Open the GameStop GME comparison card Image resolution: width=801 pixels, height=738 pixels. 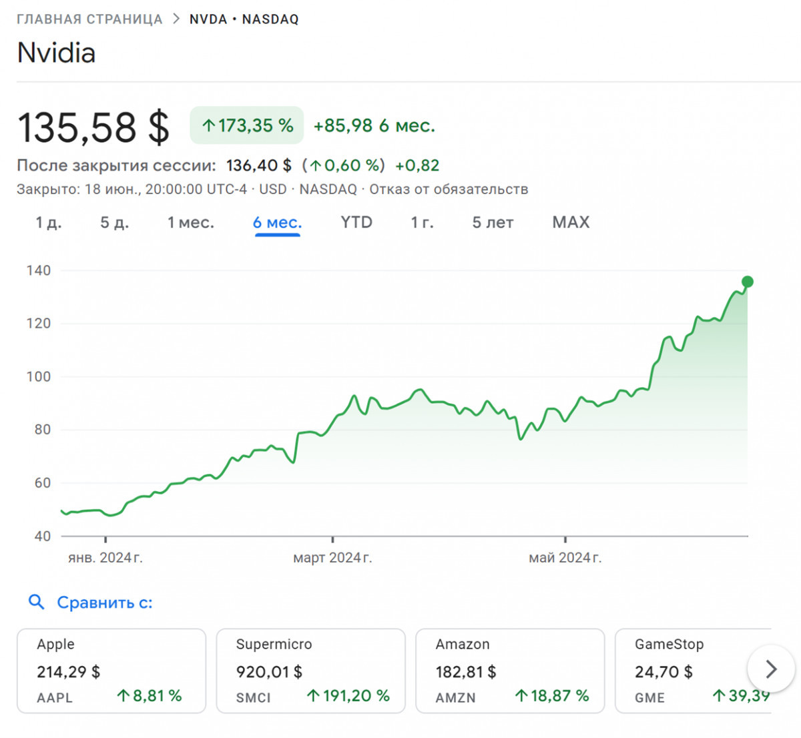click(x=688, y=671)
